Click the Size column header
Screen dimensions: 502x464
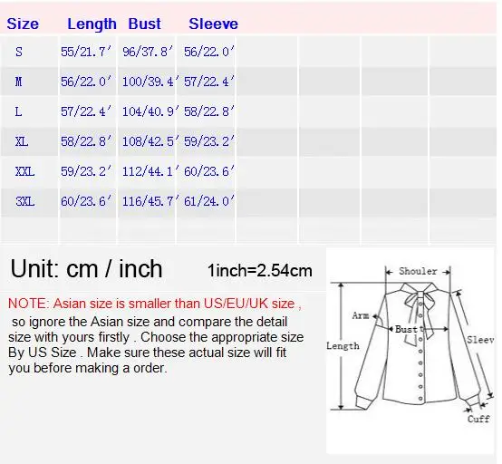click(23, 24)
